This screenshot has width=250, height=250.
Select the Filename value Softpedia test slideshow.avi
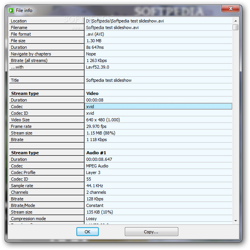pos(112,28)
